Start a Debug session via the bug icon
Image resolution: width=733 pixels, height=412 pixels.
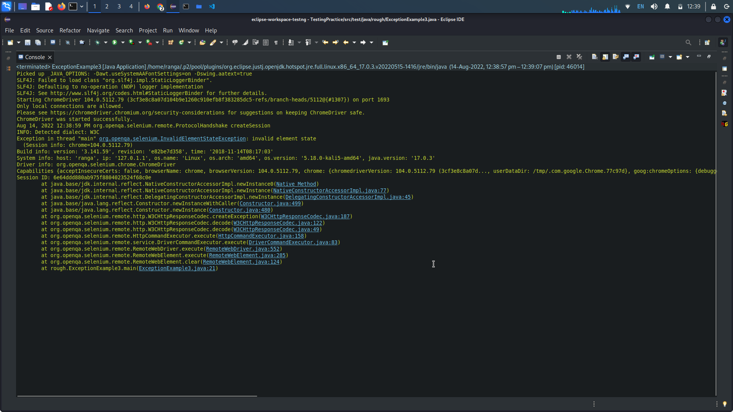point(98,42)
